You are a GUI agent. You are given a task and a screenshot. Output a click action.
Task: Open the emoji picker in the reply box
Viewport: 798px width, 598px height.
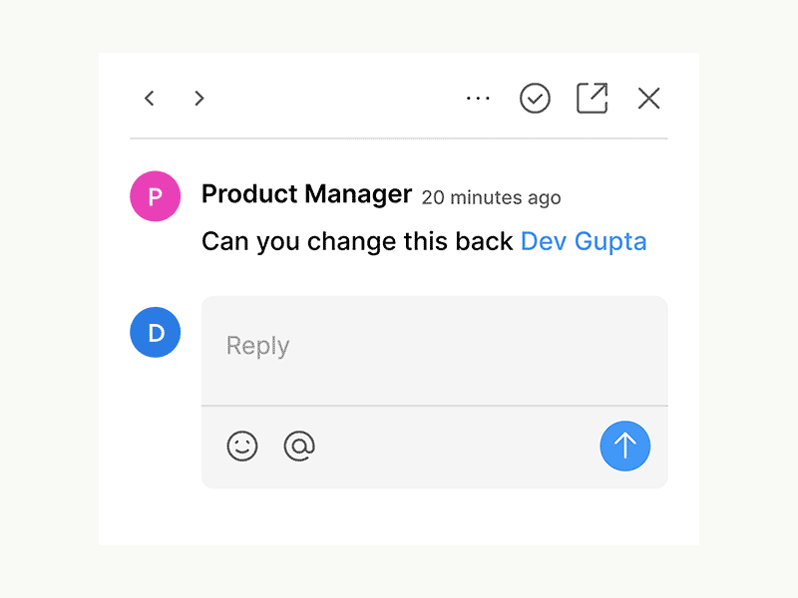tap(242, 447)
